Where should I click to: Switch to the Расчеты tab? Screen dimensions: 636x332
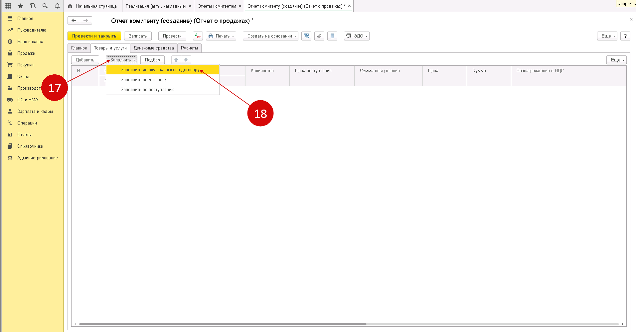click(189, 48)
